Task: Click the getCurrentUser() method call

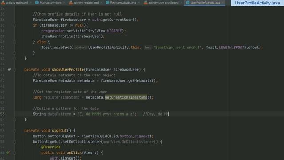Action: click(x=119, y=20)
